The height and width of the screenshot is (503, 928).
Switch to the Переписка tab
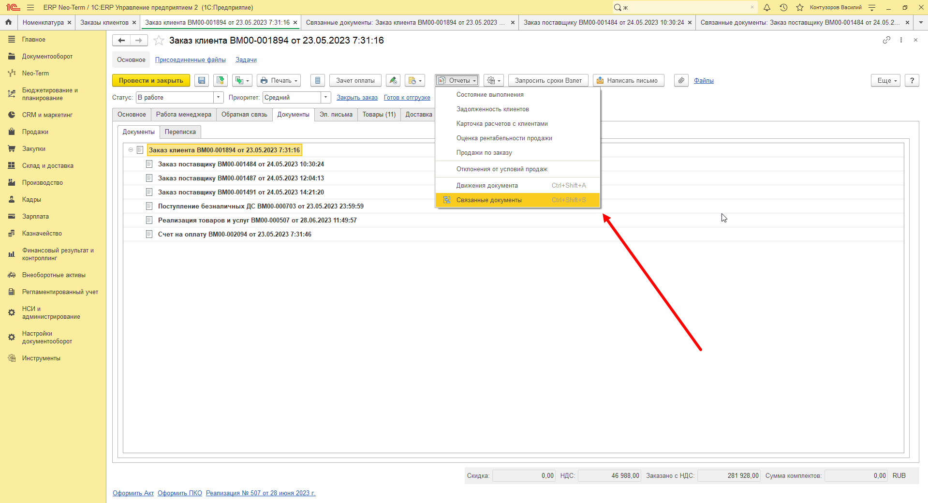point(180,132)
